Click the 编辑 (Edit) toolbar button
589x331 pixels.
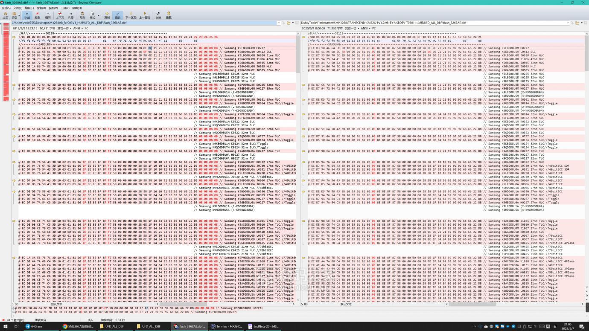pyautogui.click(x=117, y=15)
